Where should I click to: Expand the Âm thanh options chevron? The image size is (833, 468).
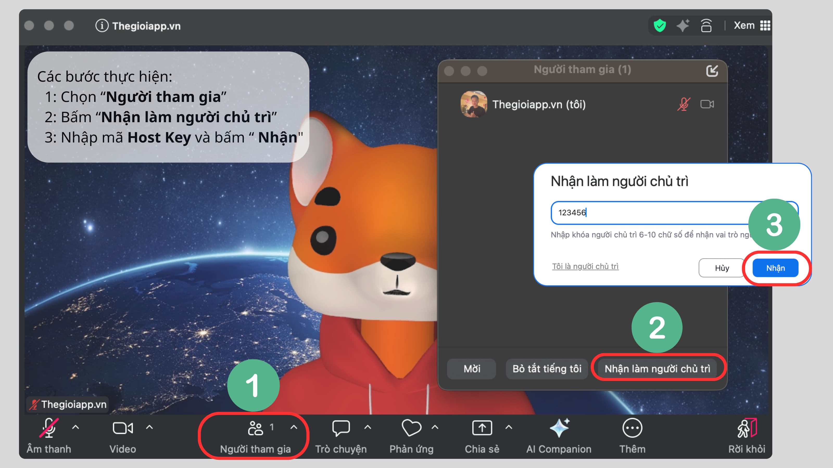(x=76, y=427)
